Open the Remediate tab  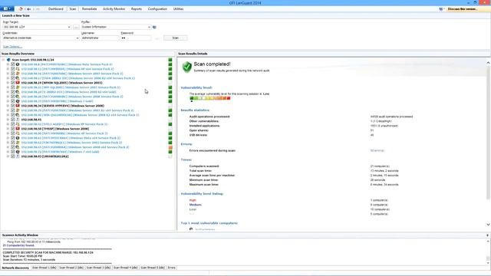89,9
